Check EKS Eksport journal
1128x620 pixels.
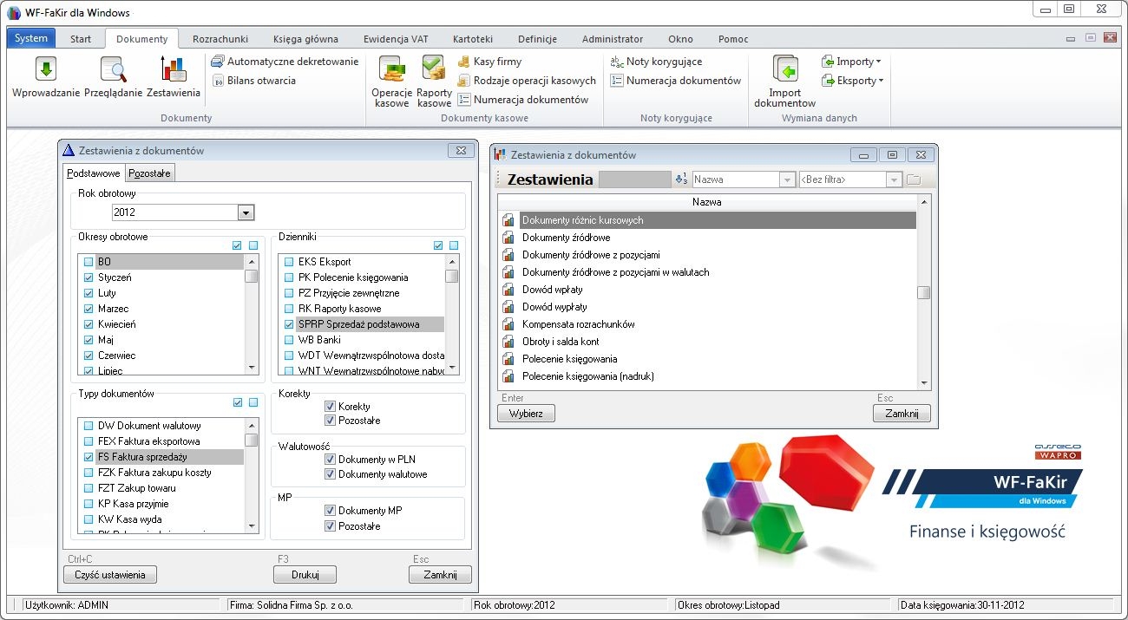click(289, 262)
